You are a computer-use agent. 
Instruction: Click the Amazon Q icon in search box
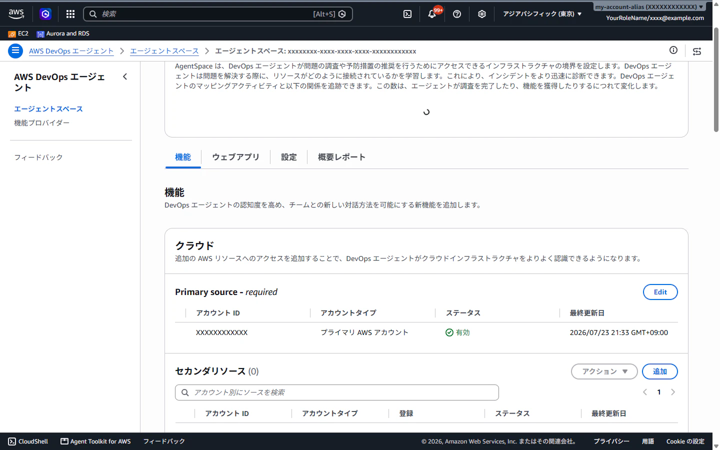point(342,14)
